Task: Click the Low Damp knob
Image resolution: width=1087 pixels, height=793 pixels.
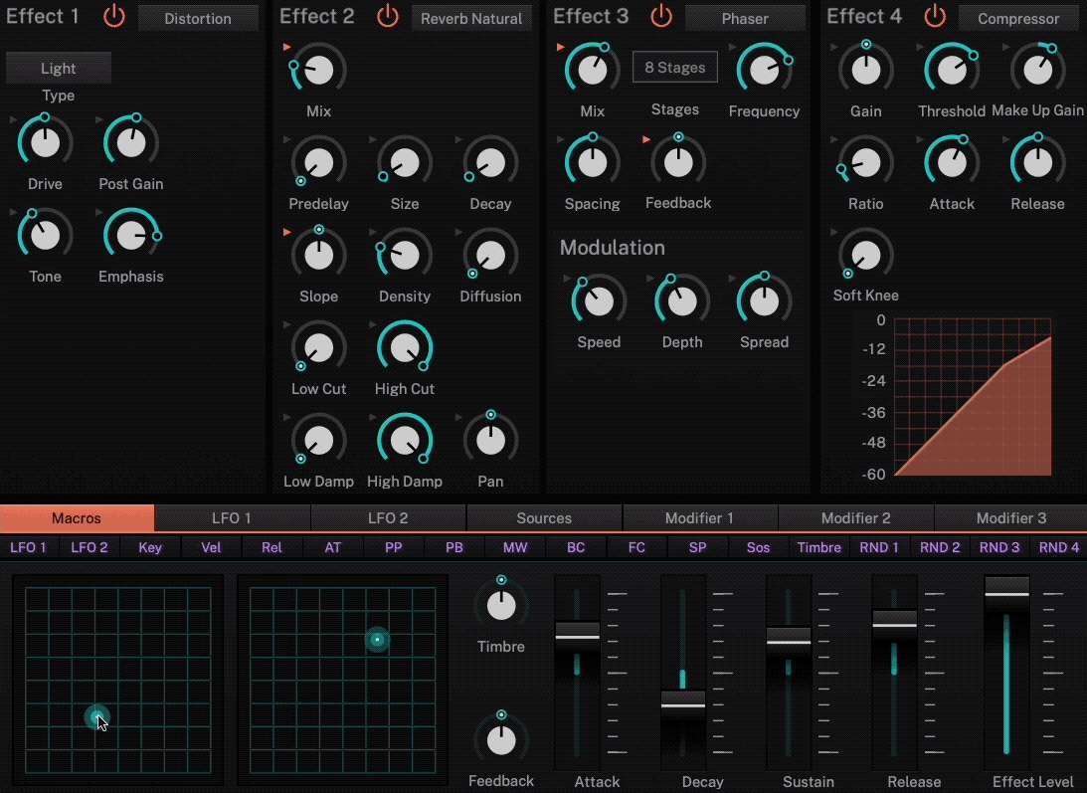Action: coord(319,440)
